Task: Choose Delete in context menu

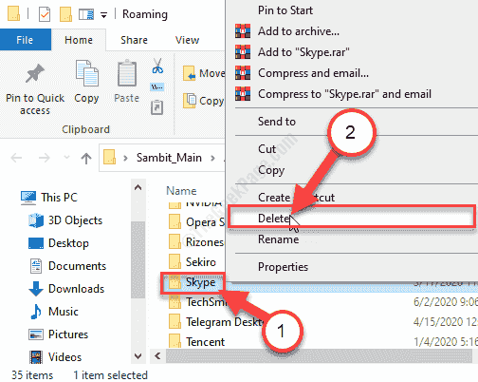Action: [352, 219]
